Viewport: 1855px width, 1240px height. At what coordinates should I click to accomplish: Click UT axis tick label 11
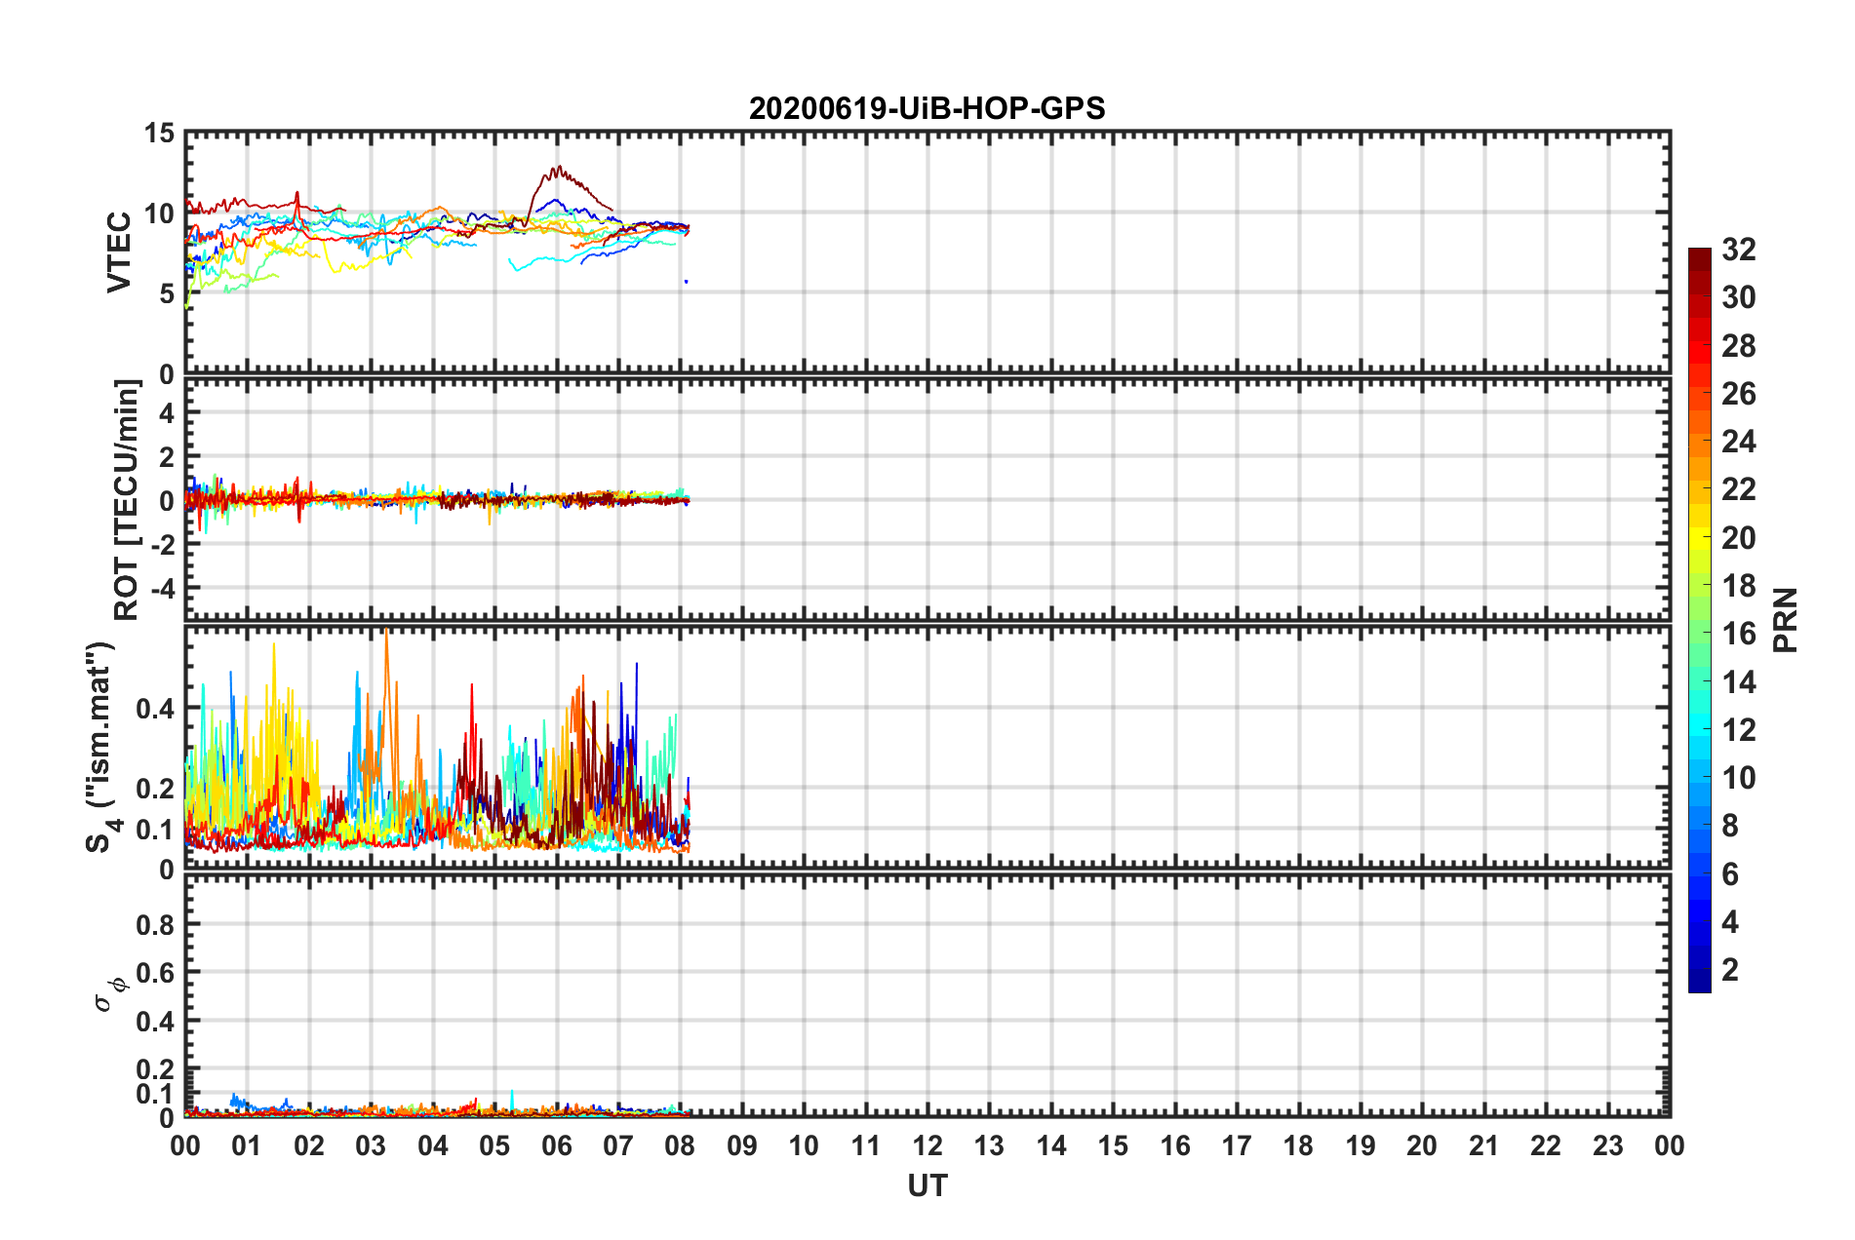(866, 1145)
